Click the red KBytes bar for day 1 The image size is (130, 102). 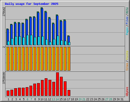click(x=8, y=93)
